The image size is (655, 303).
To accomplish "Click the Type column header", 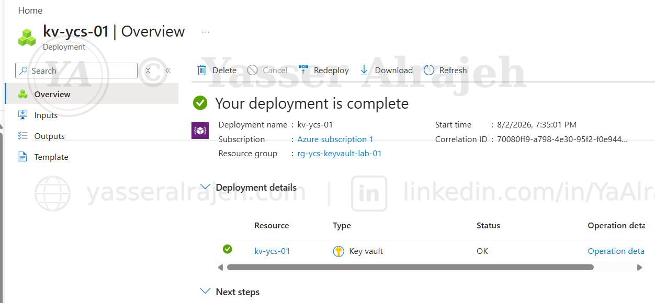I will click(342, 226).
